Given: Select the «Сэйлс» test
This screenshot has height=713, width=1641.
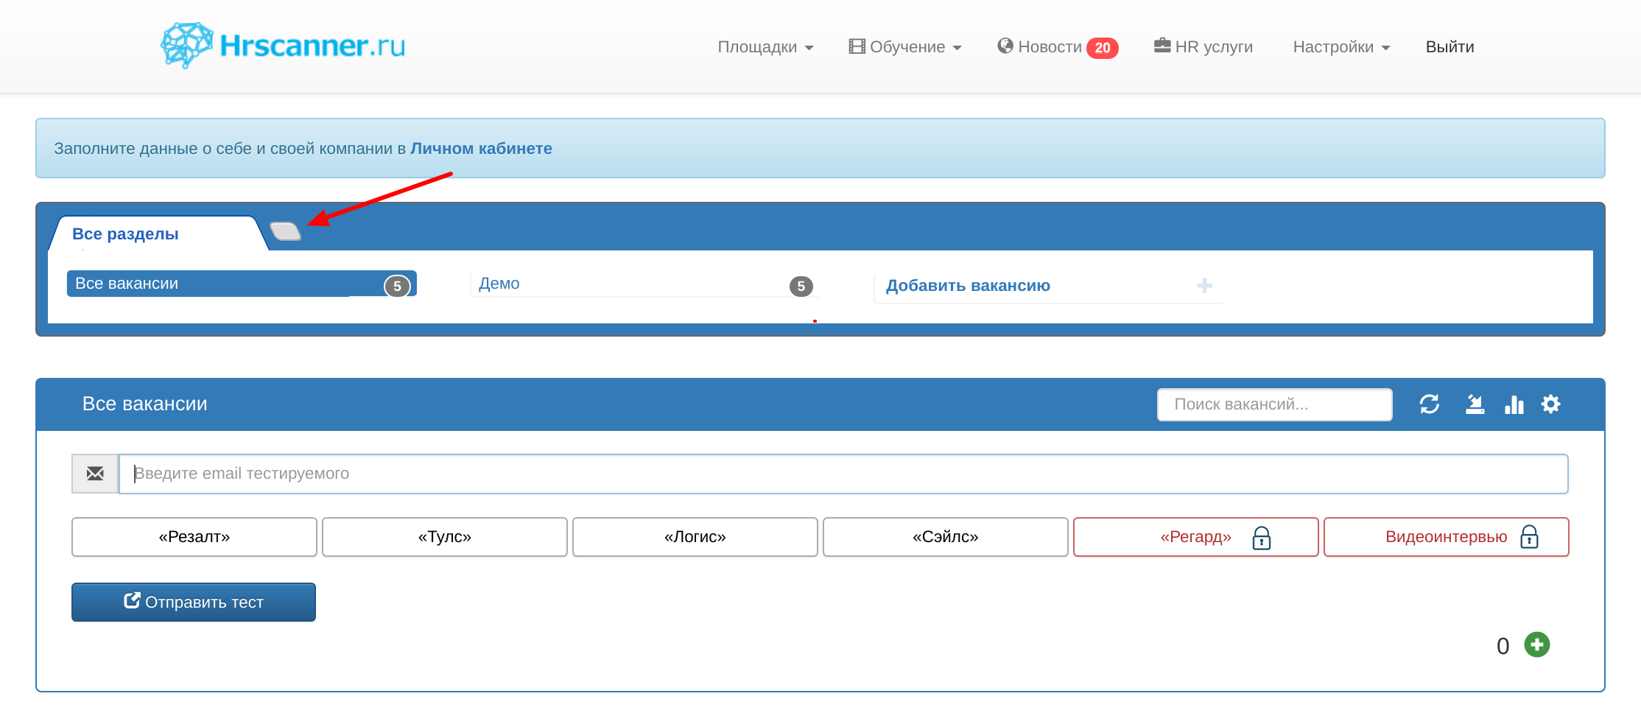Looking at the screenshot, I should [946, 537].
